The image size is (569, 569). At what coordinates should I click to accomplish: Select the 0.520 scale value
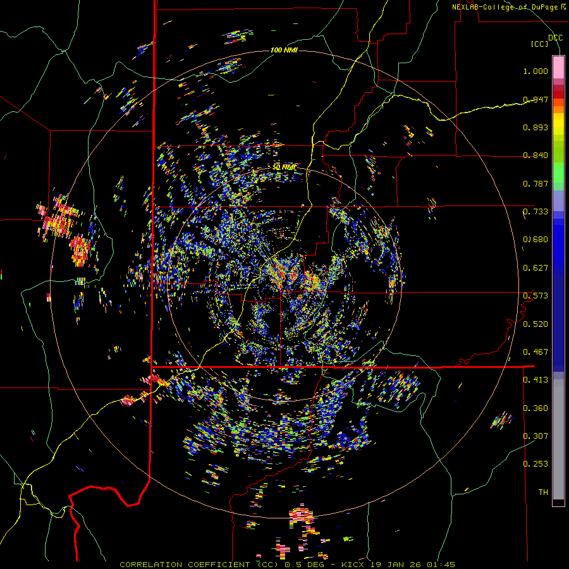(535, 324)
